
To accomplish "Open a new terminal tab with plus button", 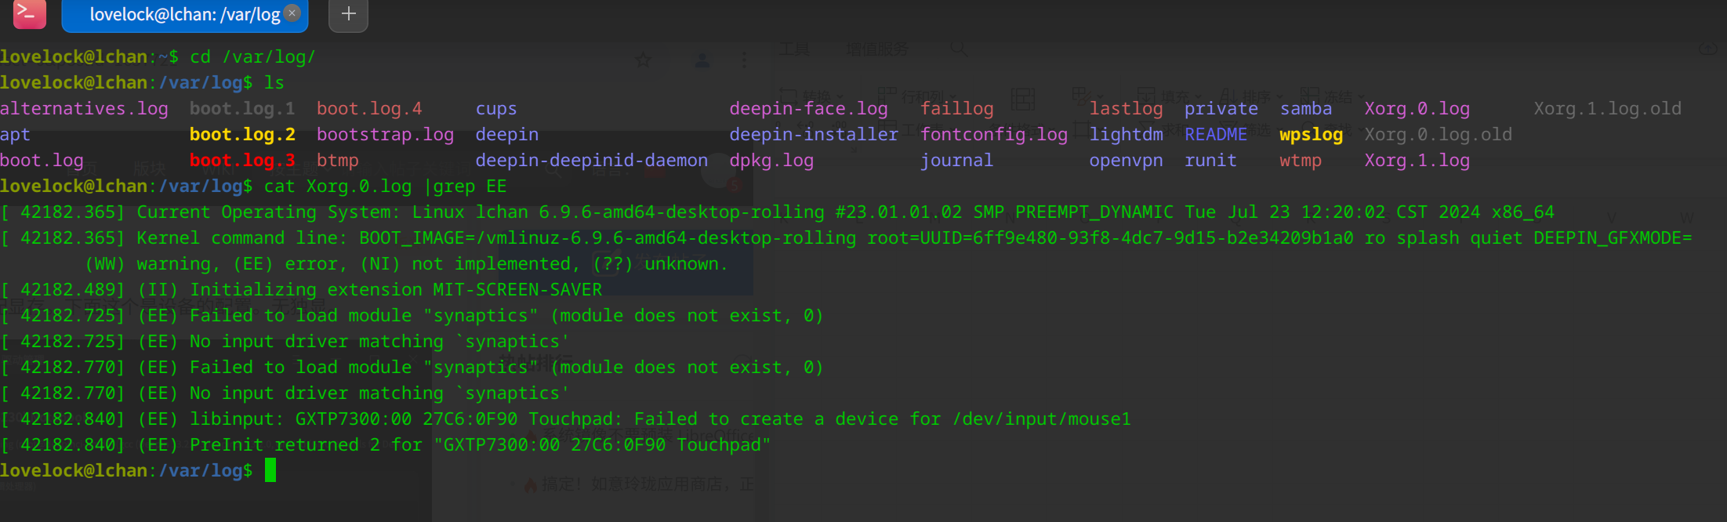I will 348,14.
